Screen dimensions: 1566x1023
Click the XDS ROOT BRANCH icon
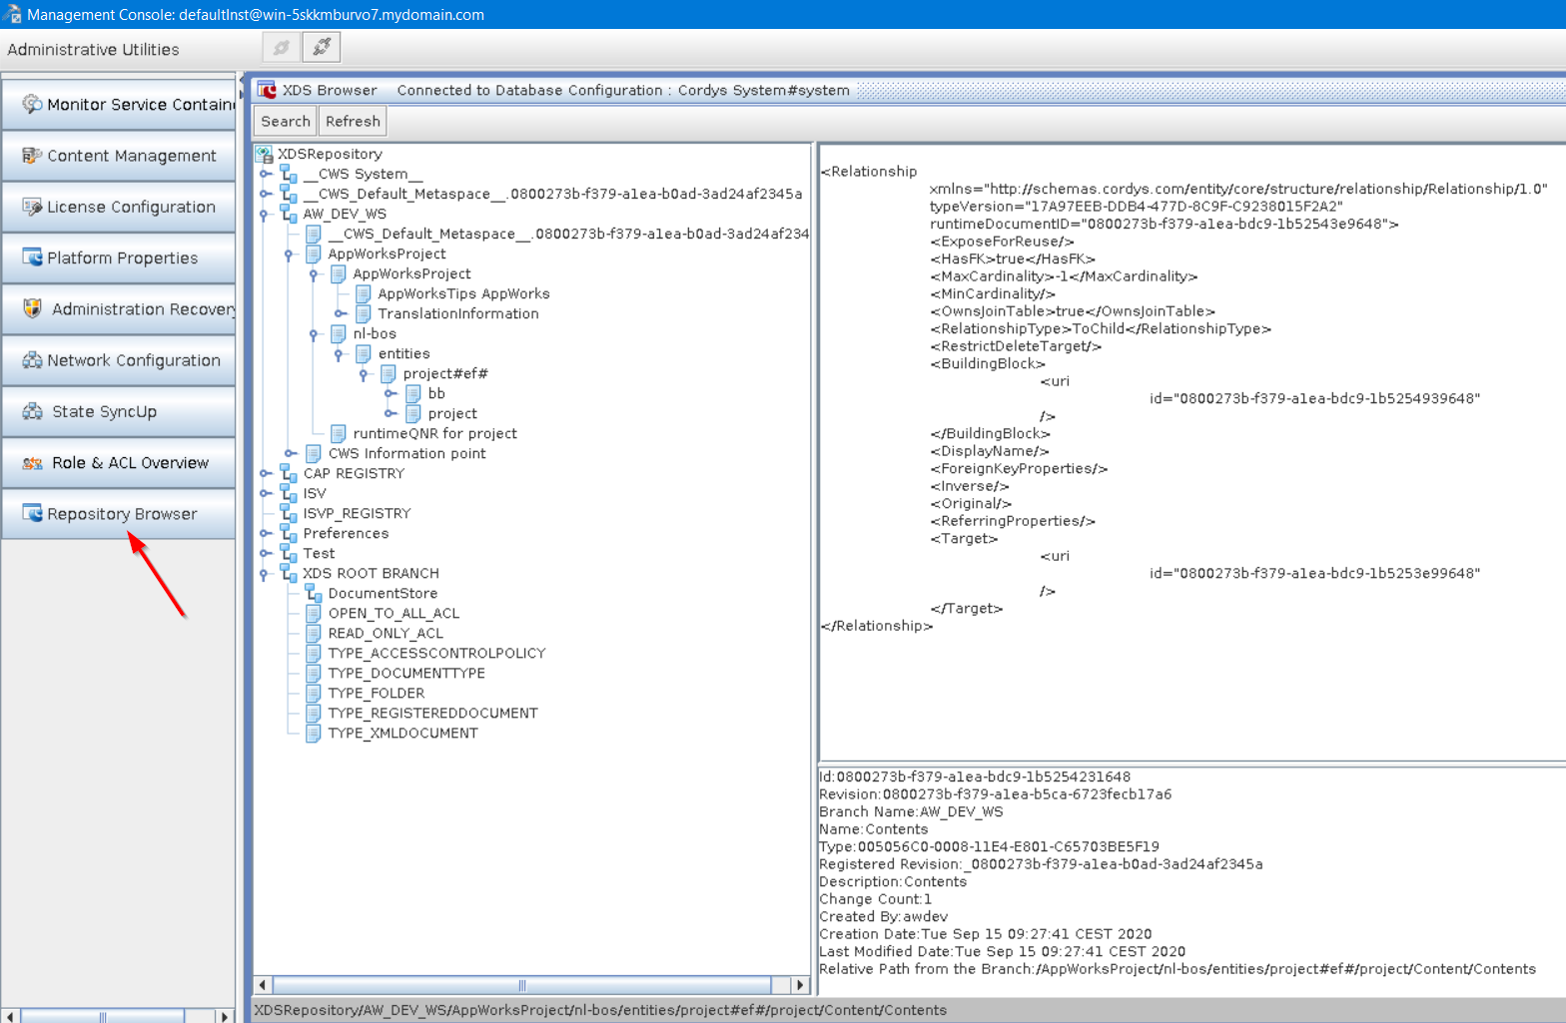coord(289,573)
